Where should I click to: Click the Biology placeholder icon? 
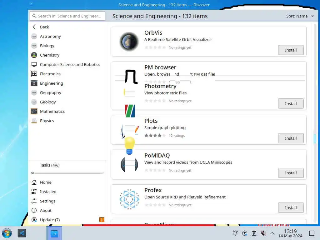pos(34,46)
